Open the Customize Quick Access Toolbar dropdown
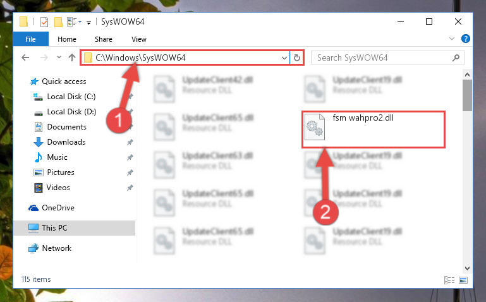486x302 pixels. (88, 22)
